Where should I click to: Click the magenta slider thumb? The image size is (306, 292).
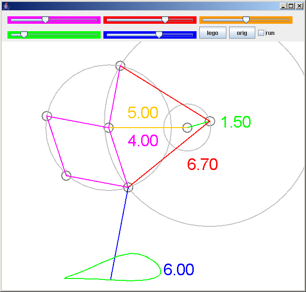point(46,20)
